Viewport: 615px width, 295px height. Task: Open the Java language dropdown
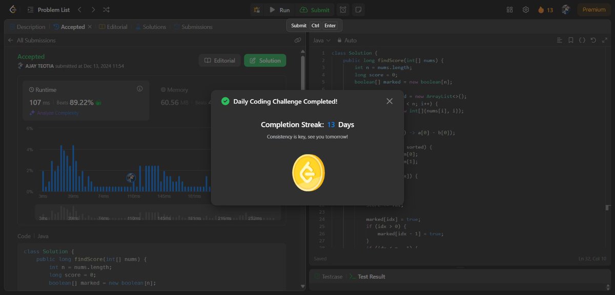pyautogui.click(x=322, y=40)
